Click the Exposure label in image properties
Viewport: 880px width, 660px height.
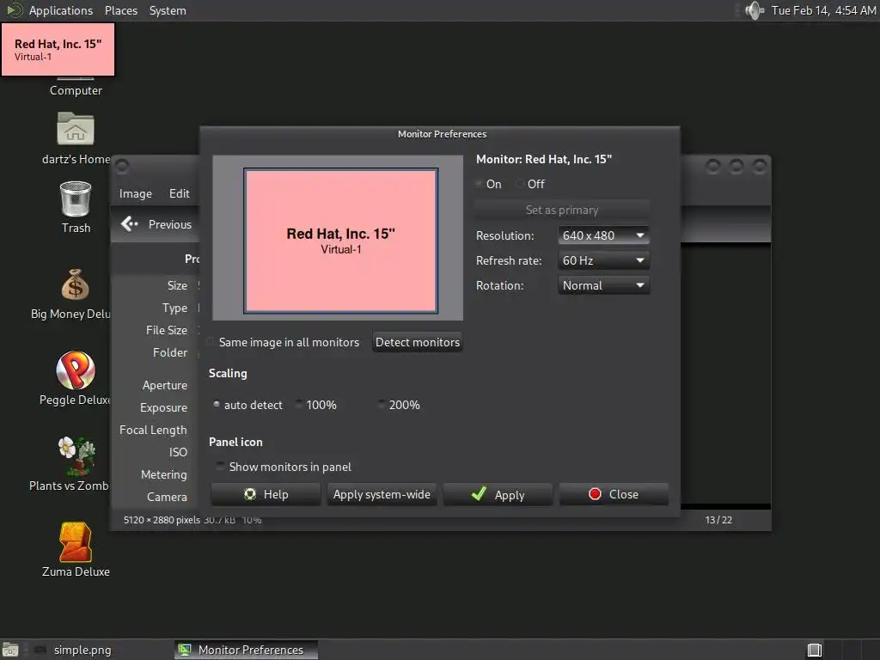tap(163, 407)
